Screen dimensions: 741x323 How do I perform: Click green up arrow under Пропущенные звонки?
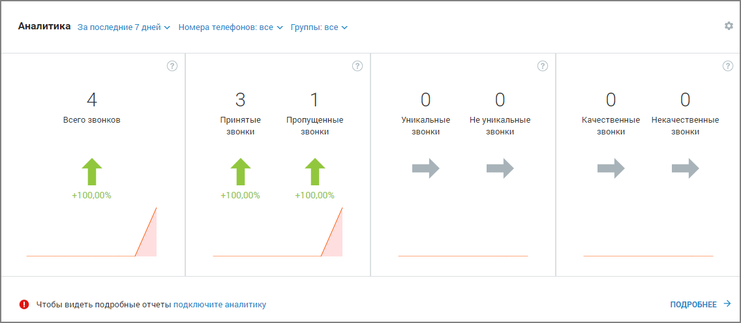pos(315,172)
